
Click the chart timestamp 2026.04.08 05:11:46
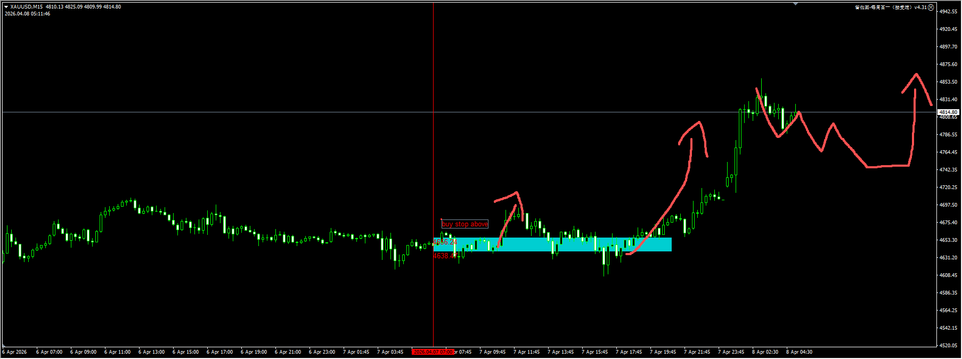pos(28,14)
